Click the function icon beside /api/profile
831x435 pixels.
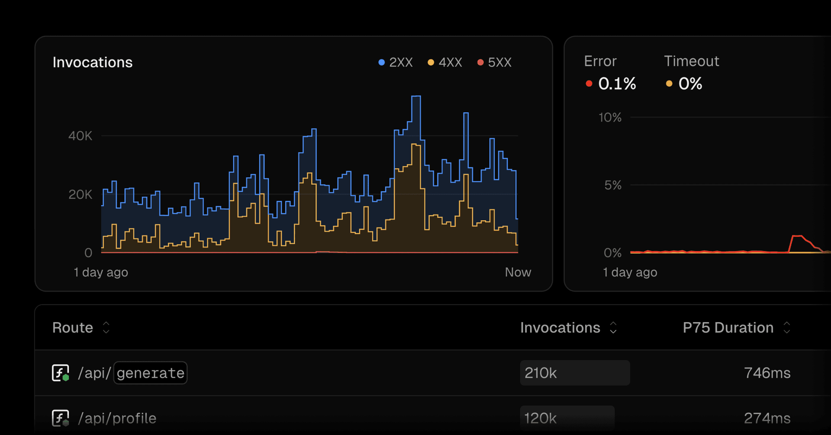[60, 418]
